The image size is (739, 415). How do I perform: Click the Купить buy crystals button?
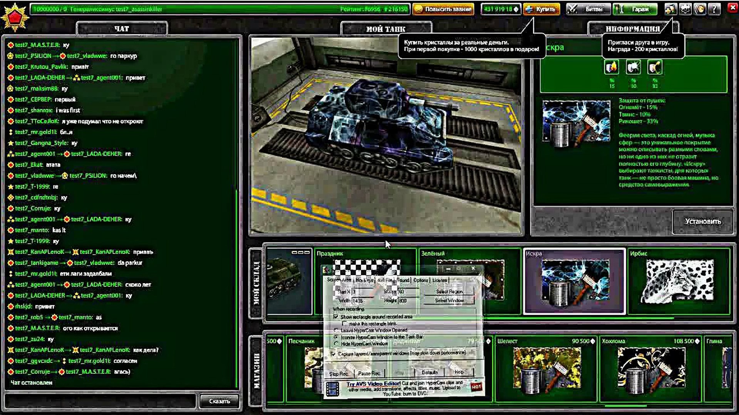[541, 9]
